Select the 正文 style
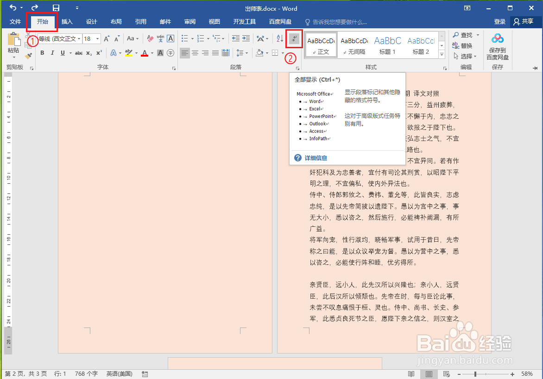 321,44
